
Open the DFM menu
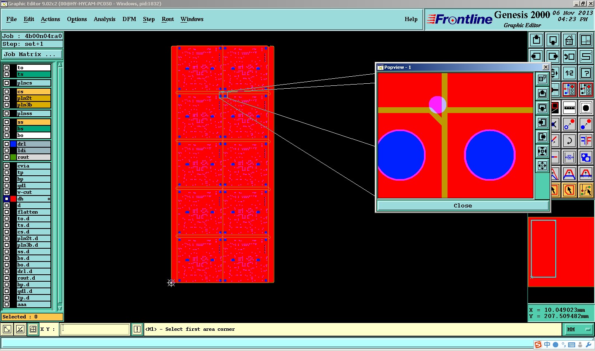tap(129, 19)
